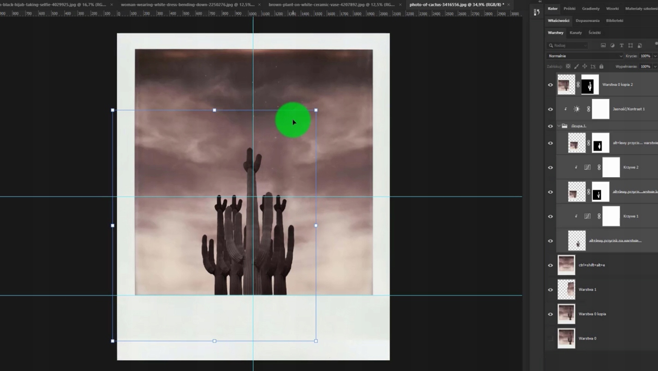658x371 pixels.
Task: Click the Krzywe 2 curves adjustment icon
Action: click(x=587, y=168)
